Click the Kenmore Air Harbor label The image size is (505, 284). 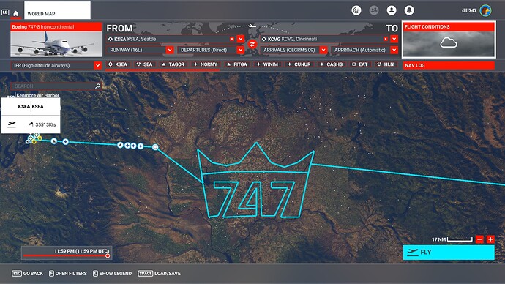37,95
